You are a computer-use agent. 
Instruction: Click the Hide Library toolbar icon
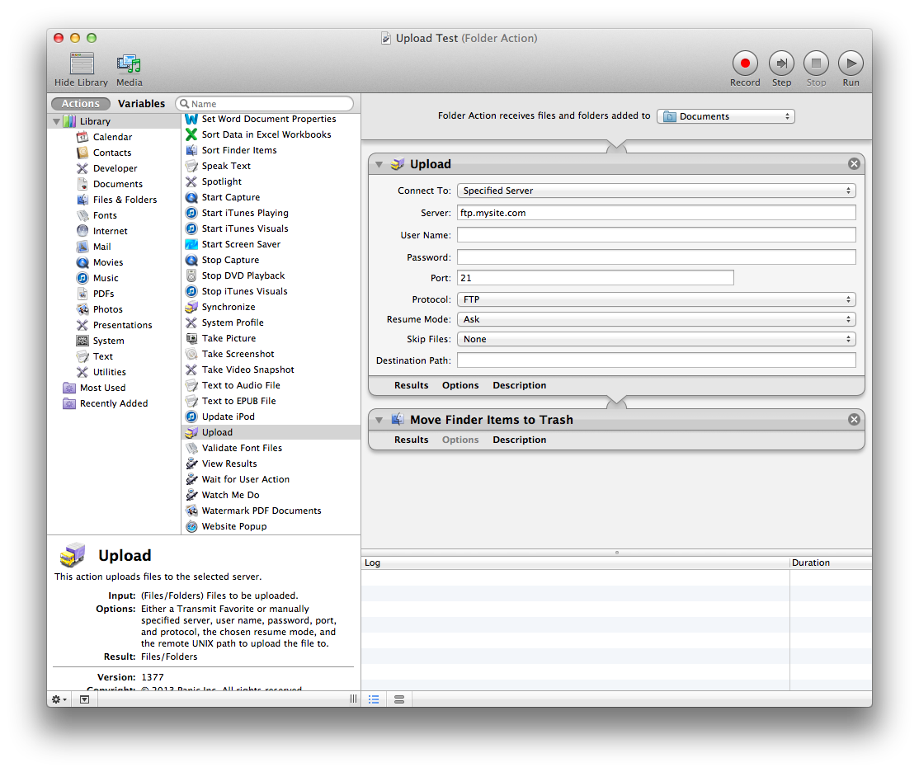click(x=82, y=64)
